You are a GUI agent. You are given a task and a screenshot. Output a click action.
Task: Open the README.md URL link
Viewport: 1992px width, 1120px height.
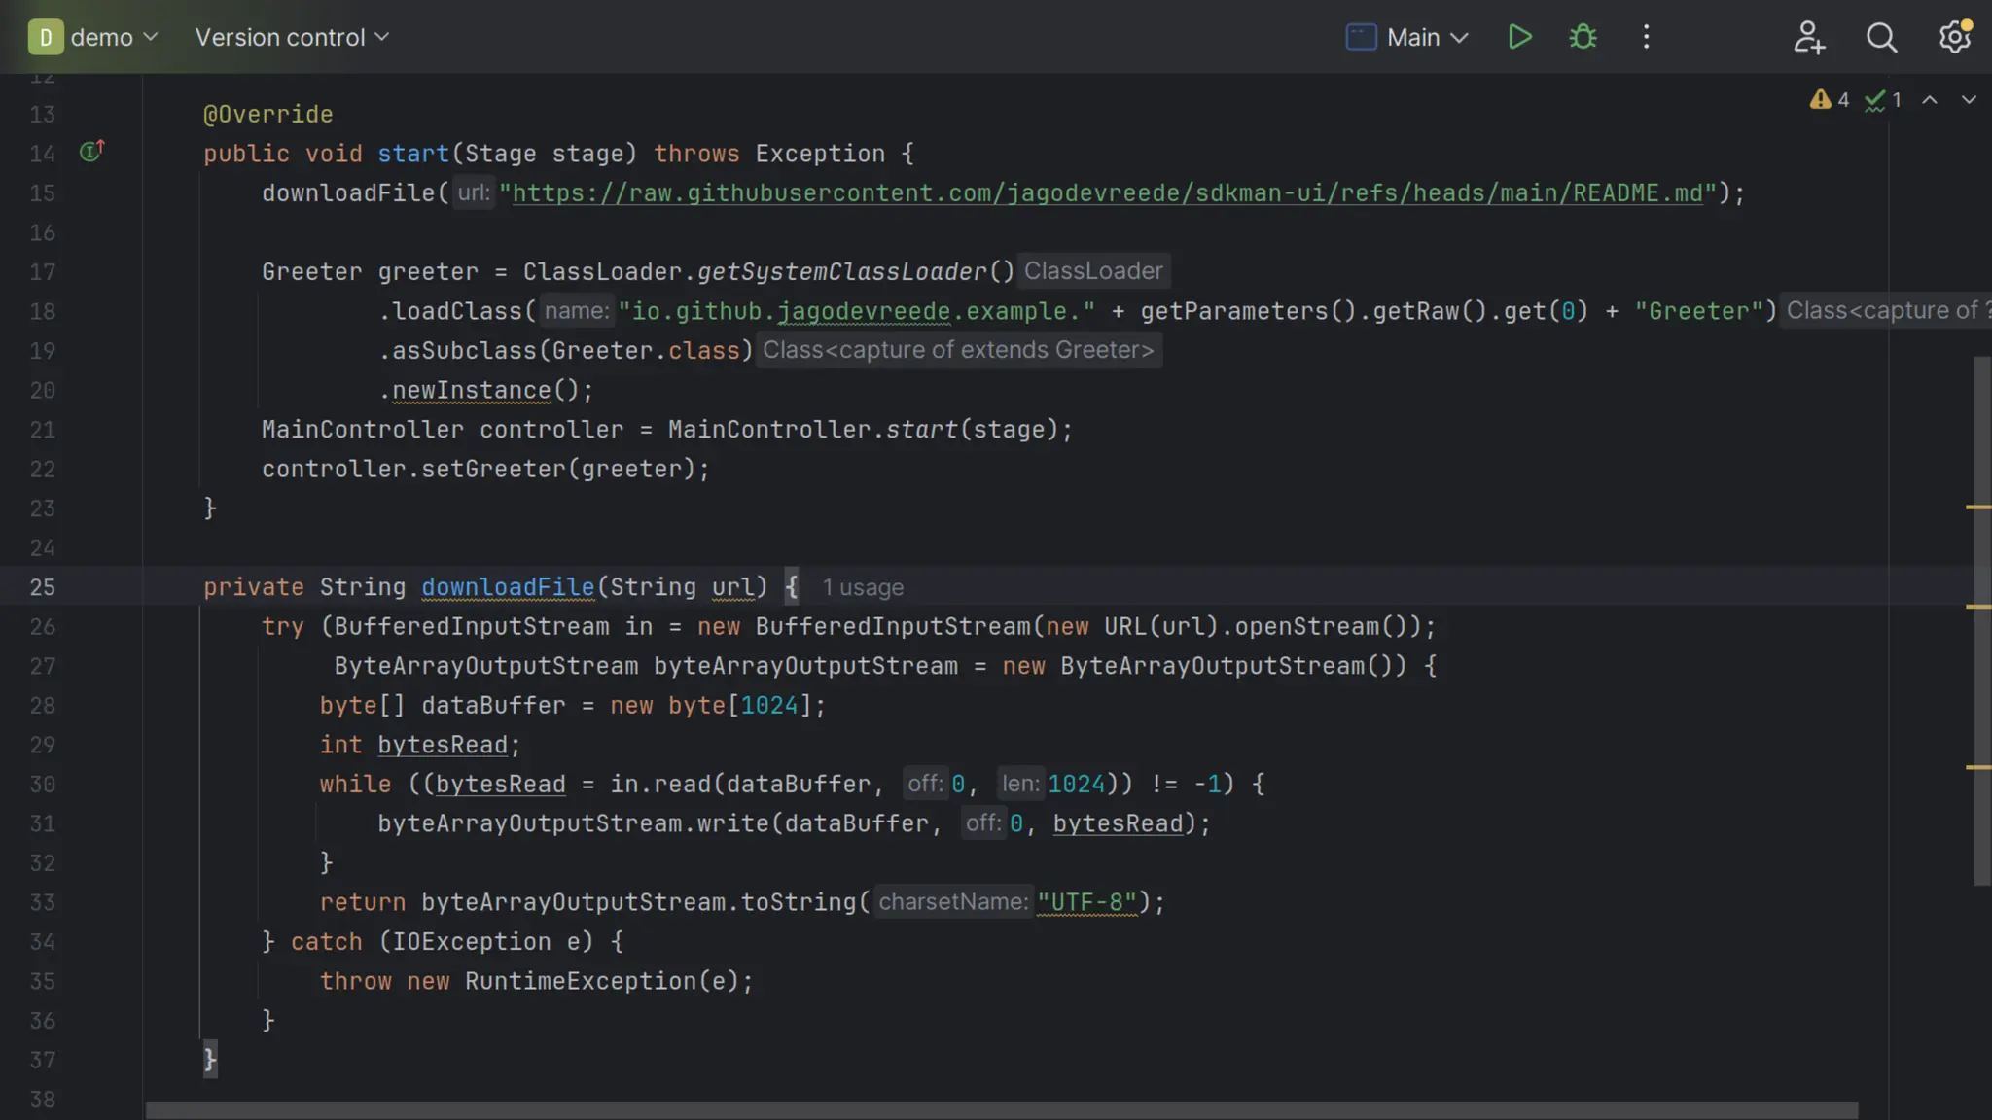point(1107,192)
